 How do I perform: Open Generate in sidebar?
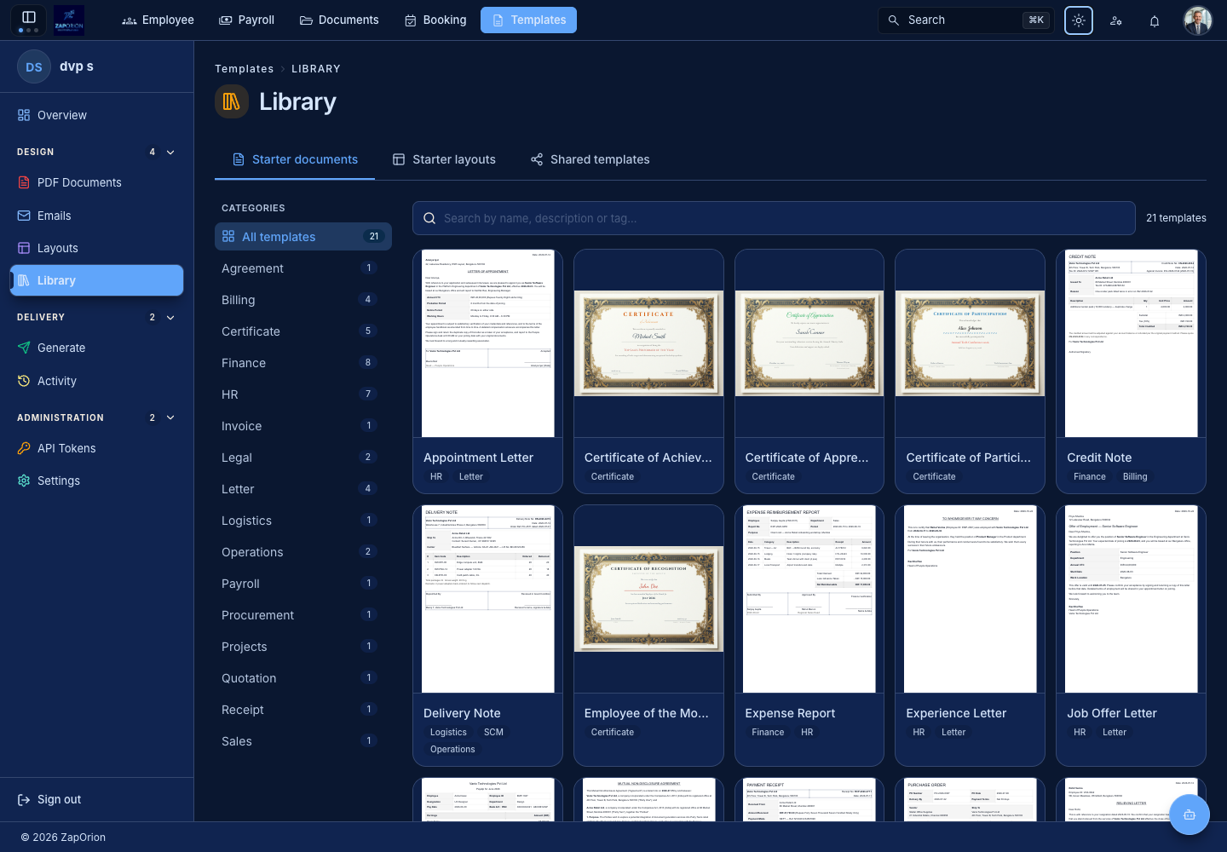click(x=96, y=348)
